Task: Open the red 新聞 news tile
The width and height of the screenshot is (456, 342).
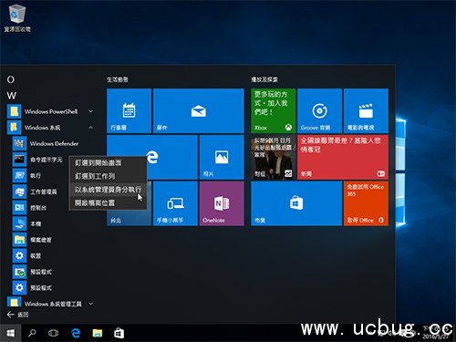Action: [x=343, y=157]
